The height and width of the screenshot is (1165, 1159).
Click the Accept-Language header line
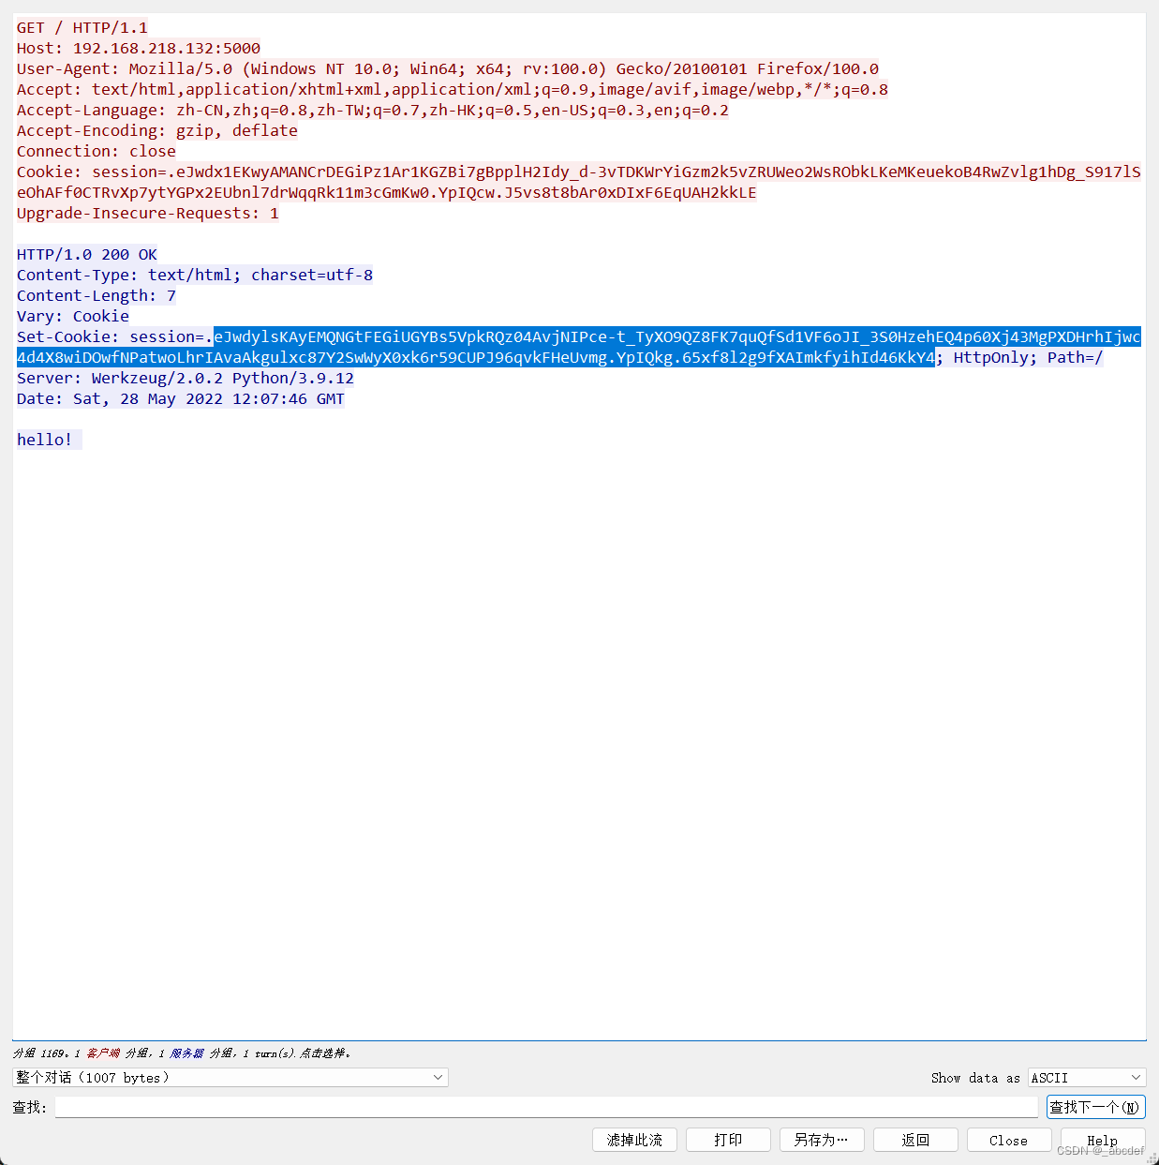tap(373, 110)
